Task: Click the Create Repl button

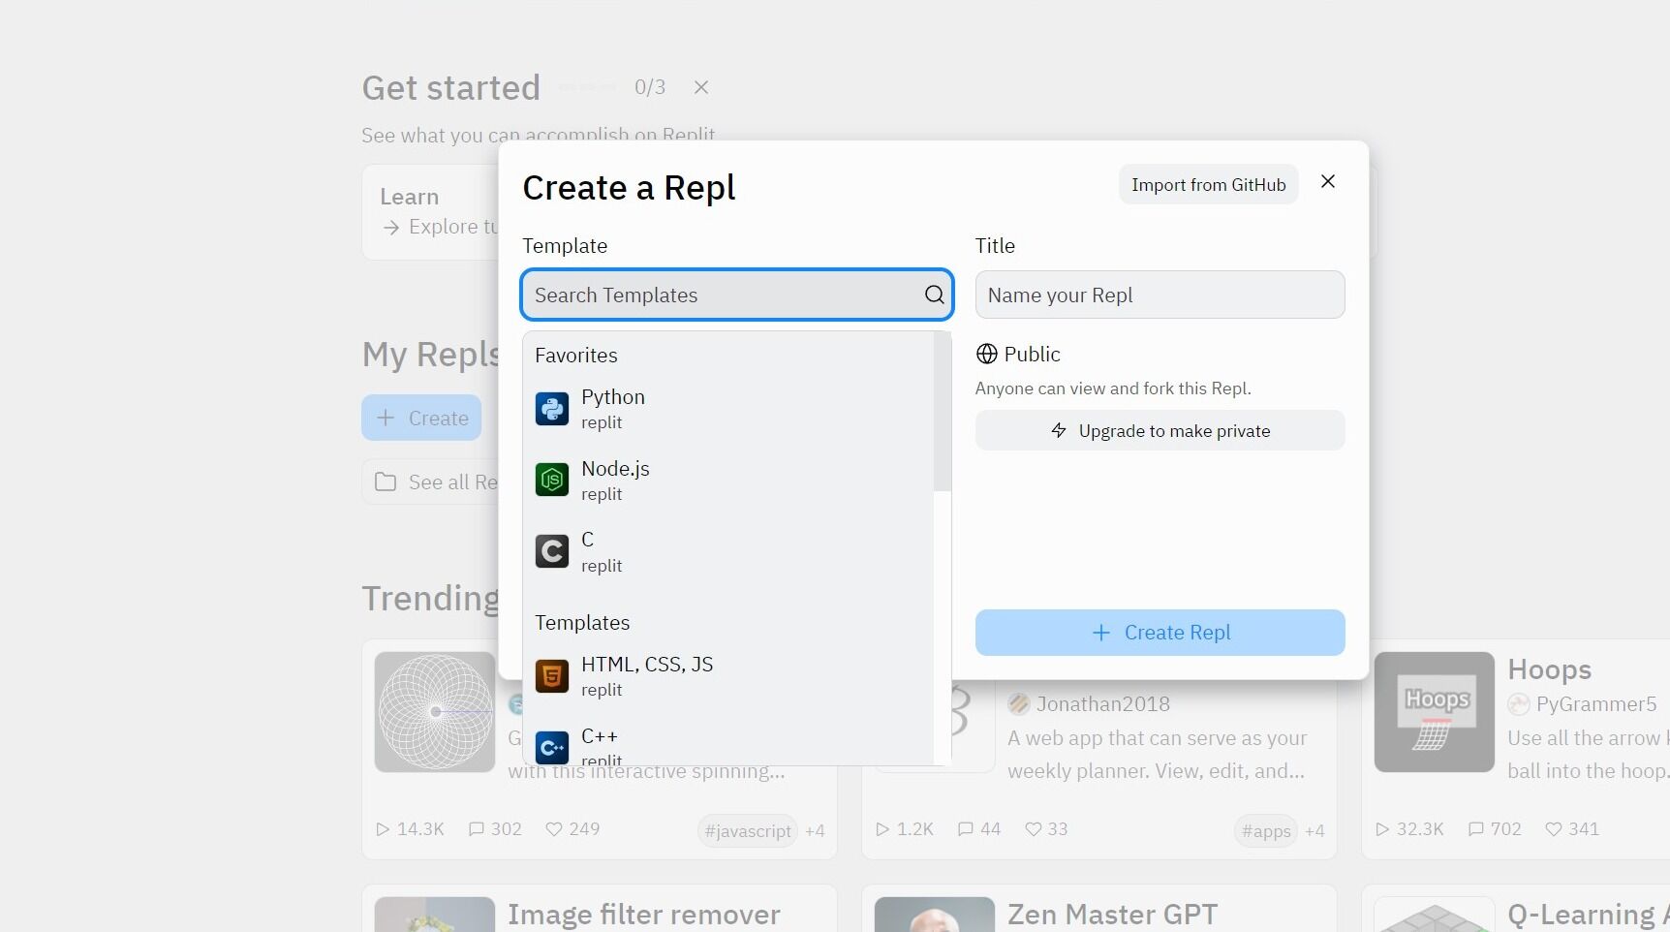Action: point(1160,633)
